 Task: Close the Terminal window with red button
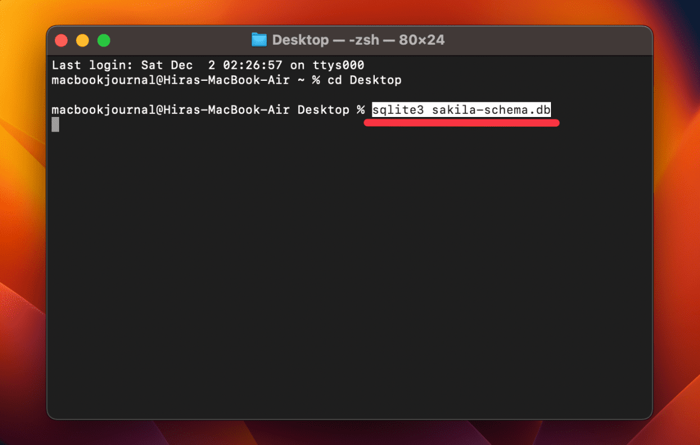[61, 40]
